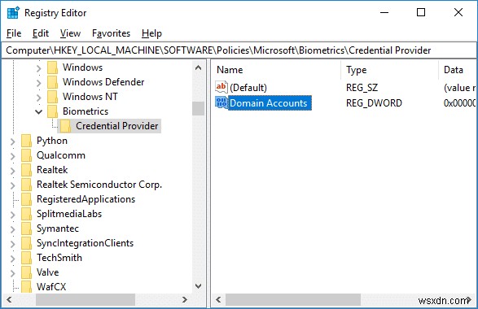Open the File menu

click(14, 33)
